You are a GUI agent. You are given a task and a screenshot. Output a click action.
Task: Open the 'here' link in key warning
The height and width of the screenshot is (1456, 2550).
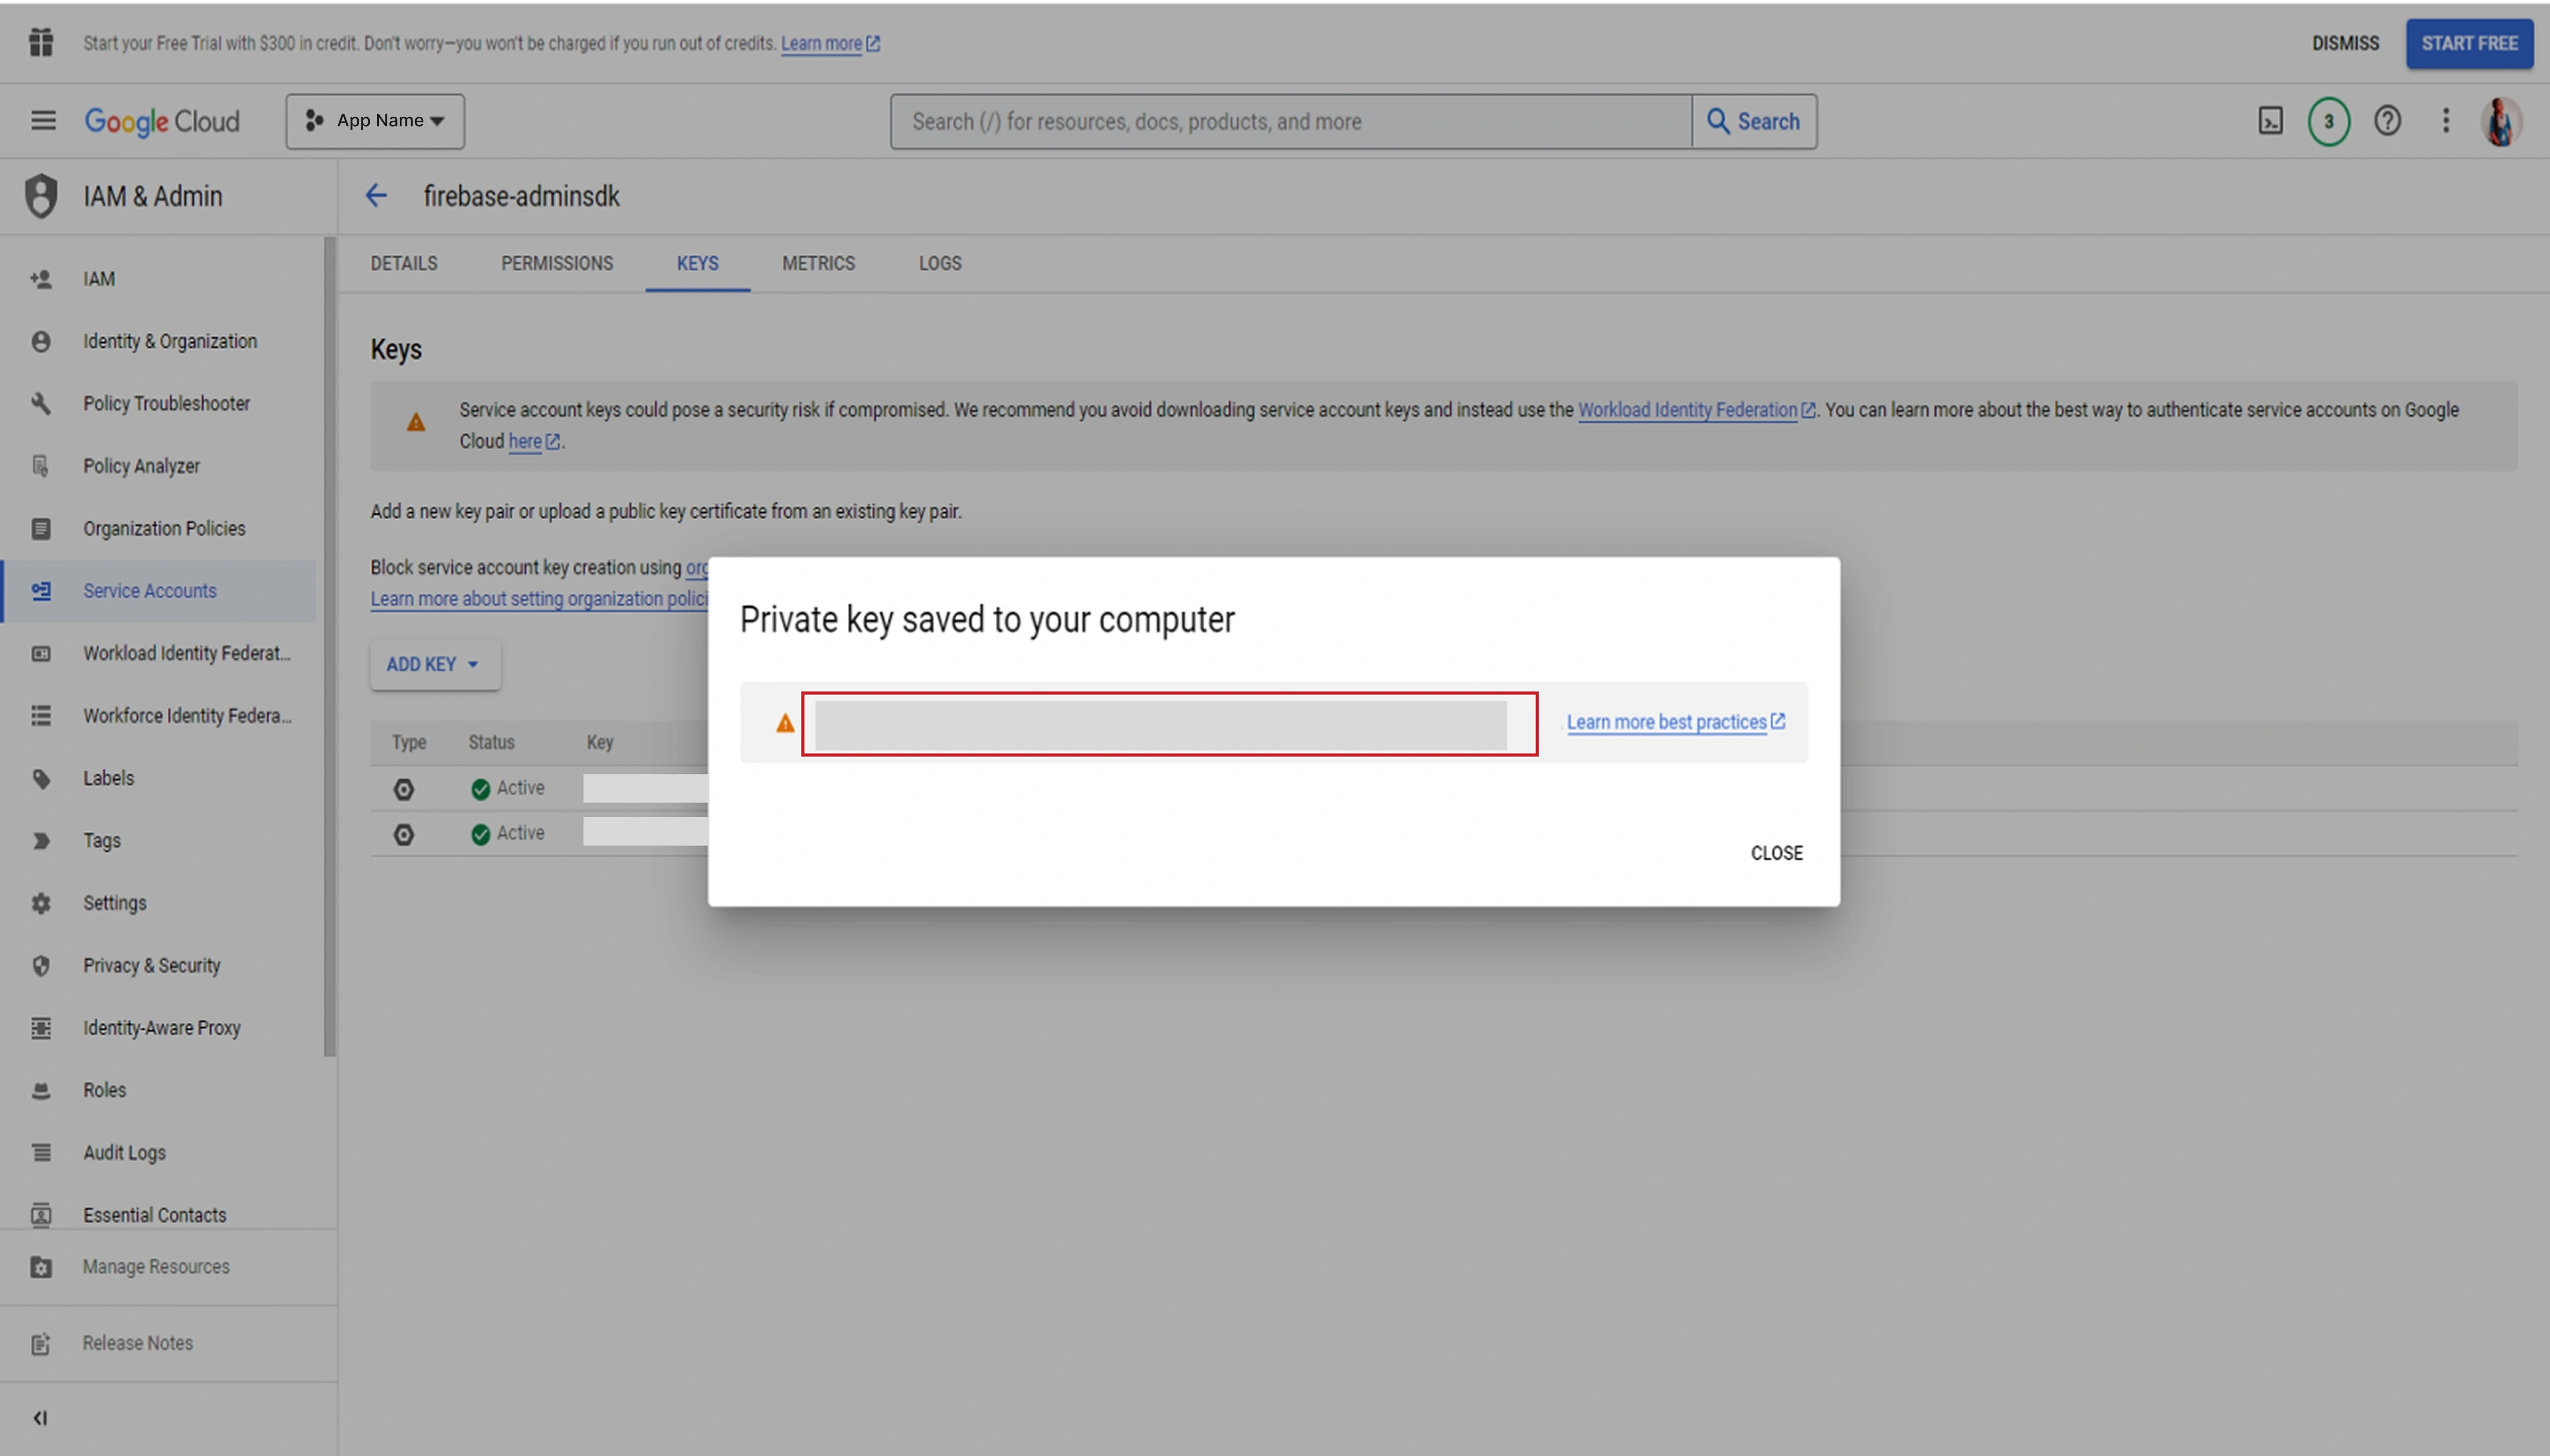(x=534, y=441)
